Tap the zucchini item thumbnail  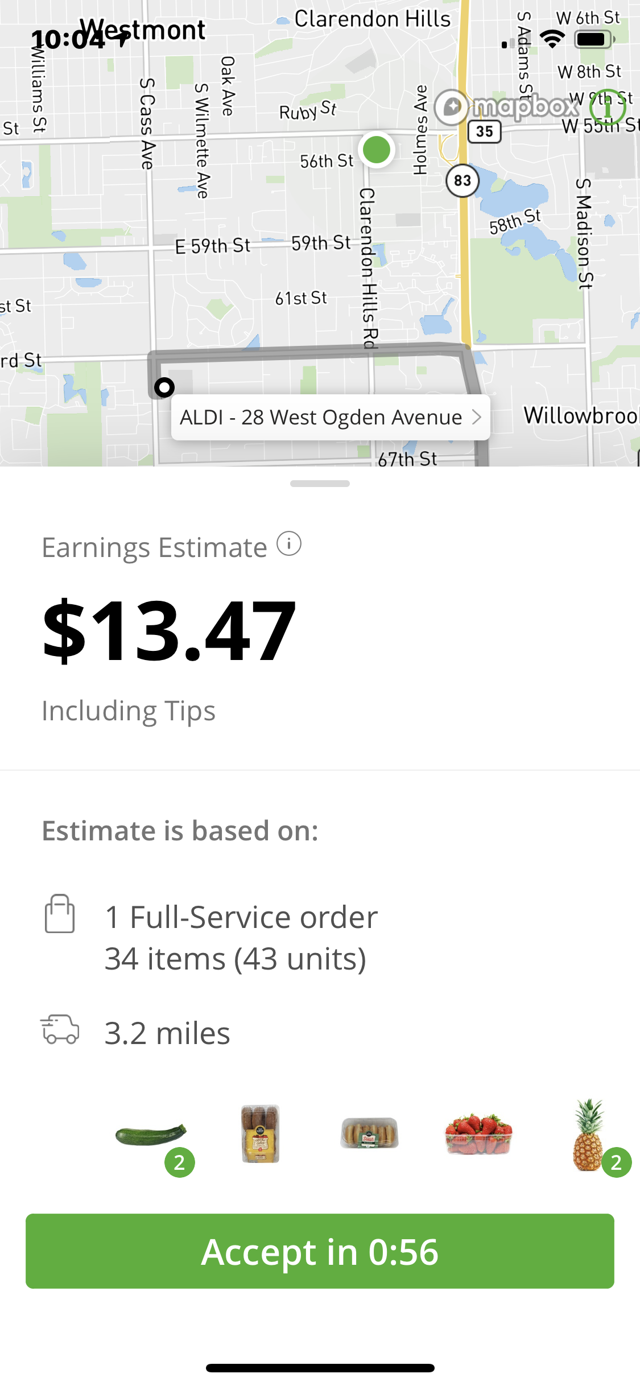pos(151,1135)
